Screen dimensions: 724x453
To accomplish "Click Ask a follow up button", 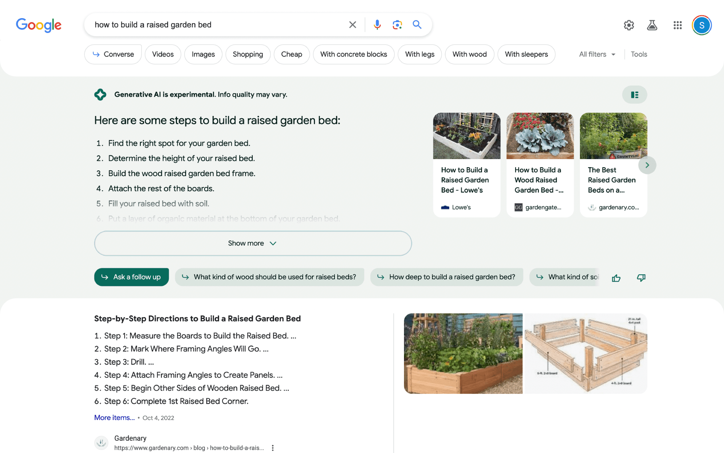I will (131, 277).
